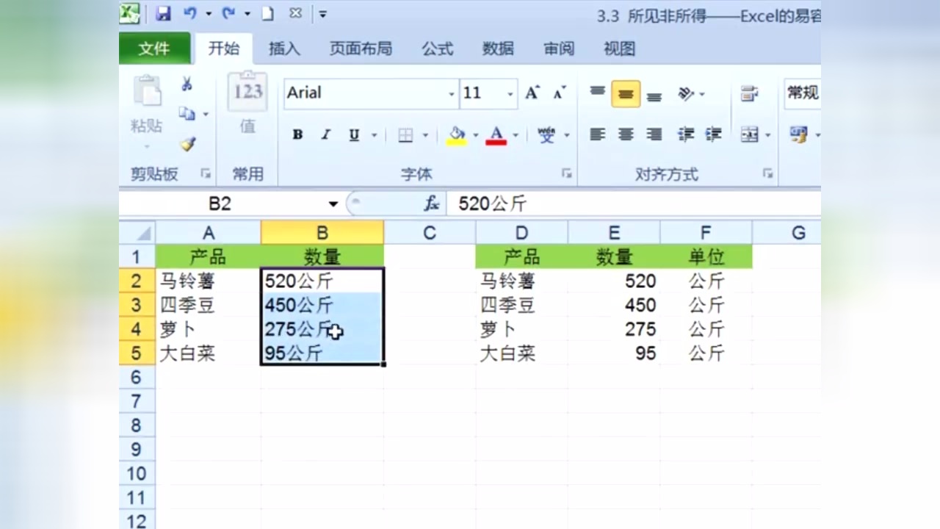Open the fill color dropdown arrow

pos(475,135)
